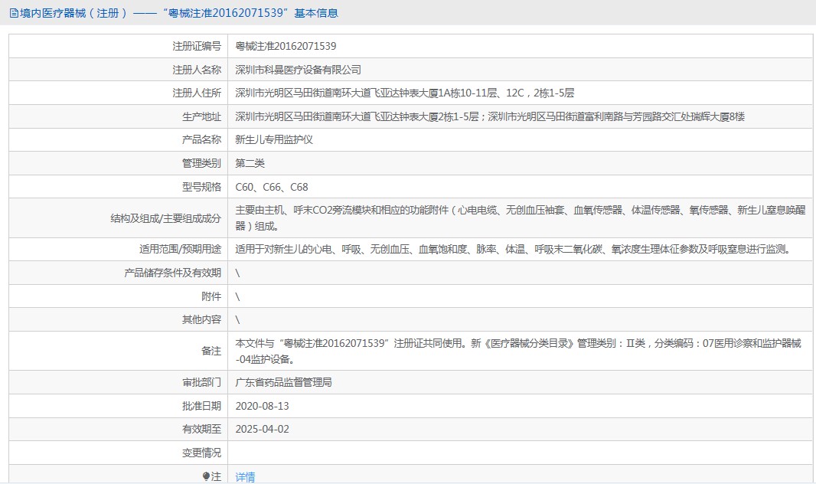This screenshot has width=816, height=484.
Task: Select the intended use text 适用于对新生儿的心电
Action: point(514,250)
